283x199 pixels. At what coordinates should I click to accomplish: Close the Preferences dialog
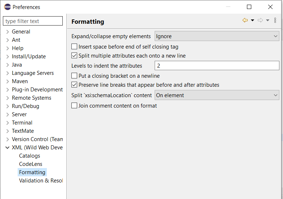(x=270, y=7)
